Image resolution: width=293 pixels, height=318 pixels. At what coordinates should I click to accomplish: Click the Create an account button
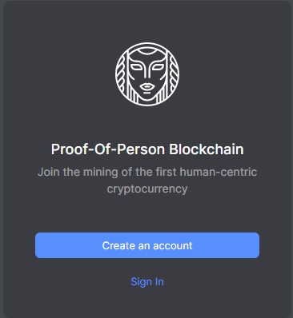coord(147,245)
